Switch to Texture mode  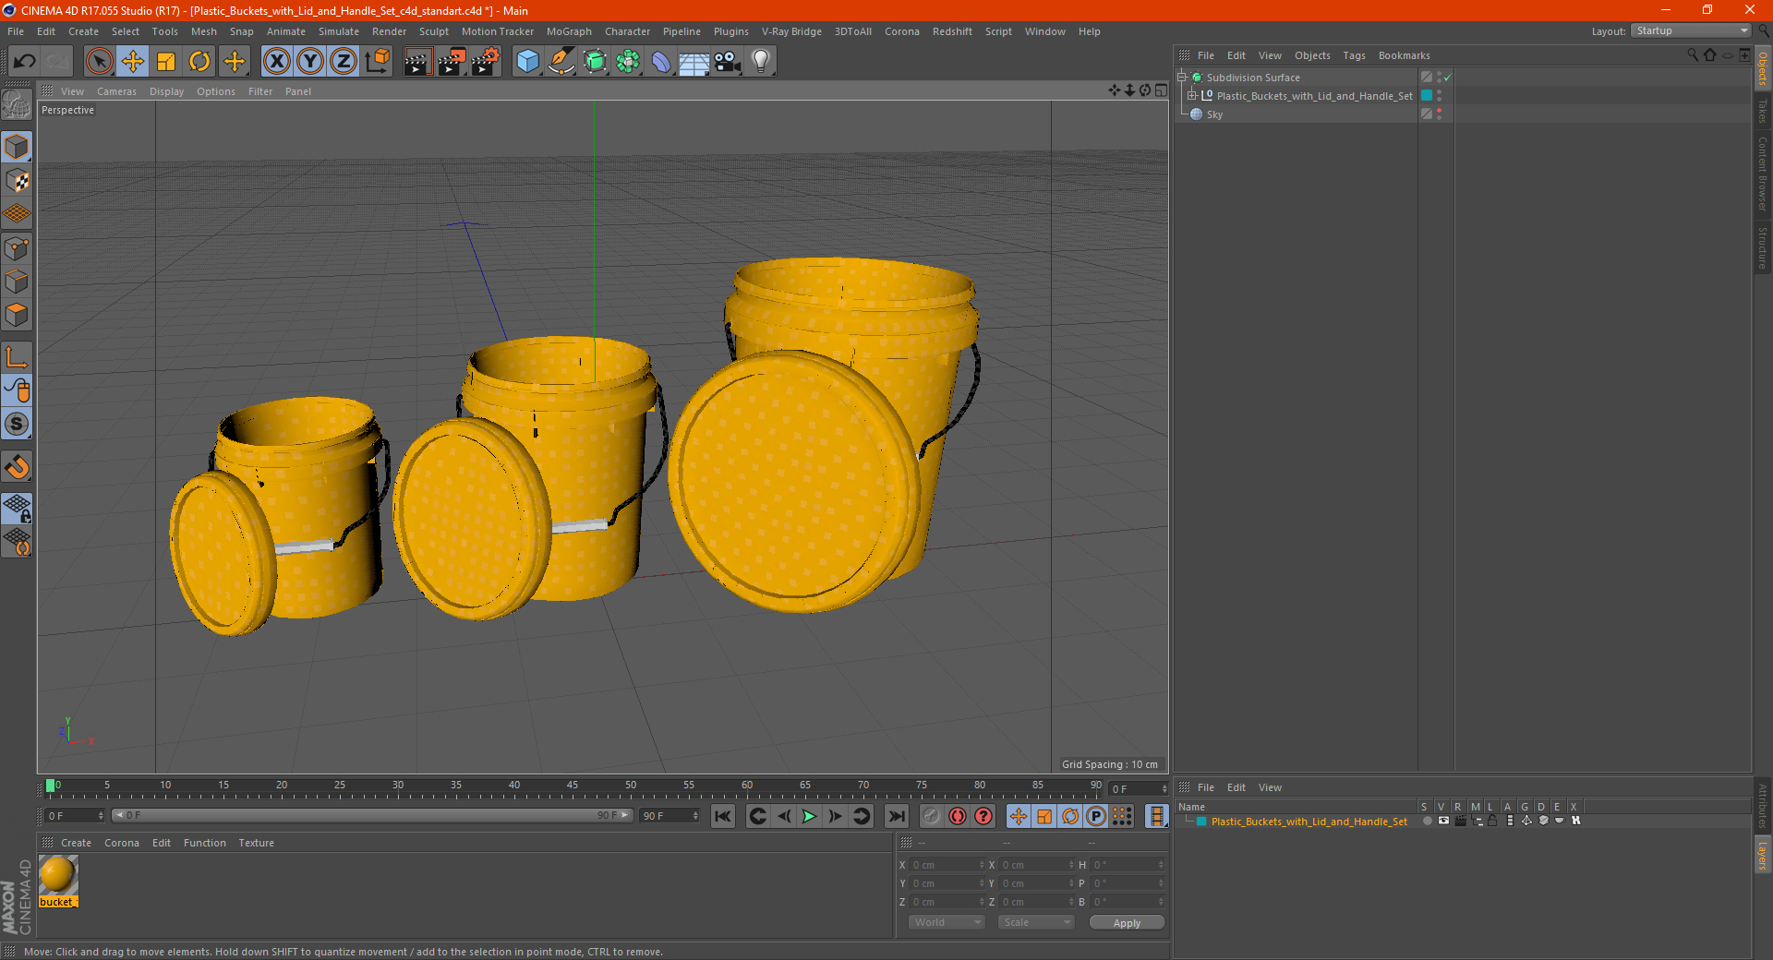17,181
